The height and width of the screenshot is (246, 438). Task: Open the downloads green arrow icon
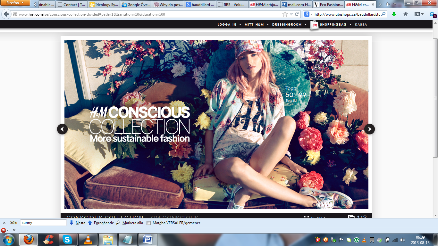394,14
